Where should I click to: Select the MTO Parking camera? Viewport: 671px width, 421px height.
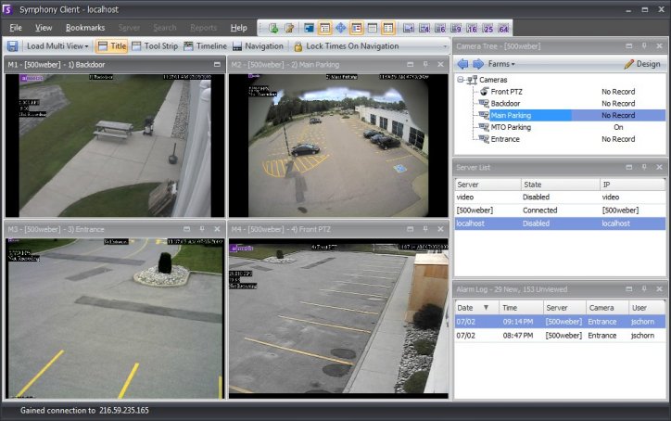click(x=511, y=127)
